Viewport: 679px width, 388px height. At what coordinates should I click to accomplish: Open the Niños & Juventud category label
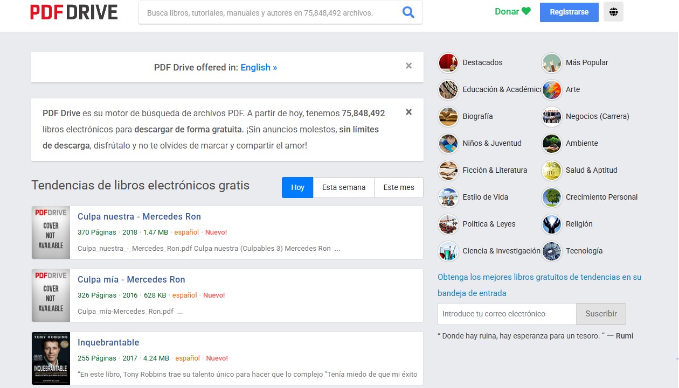pos(492,143)
